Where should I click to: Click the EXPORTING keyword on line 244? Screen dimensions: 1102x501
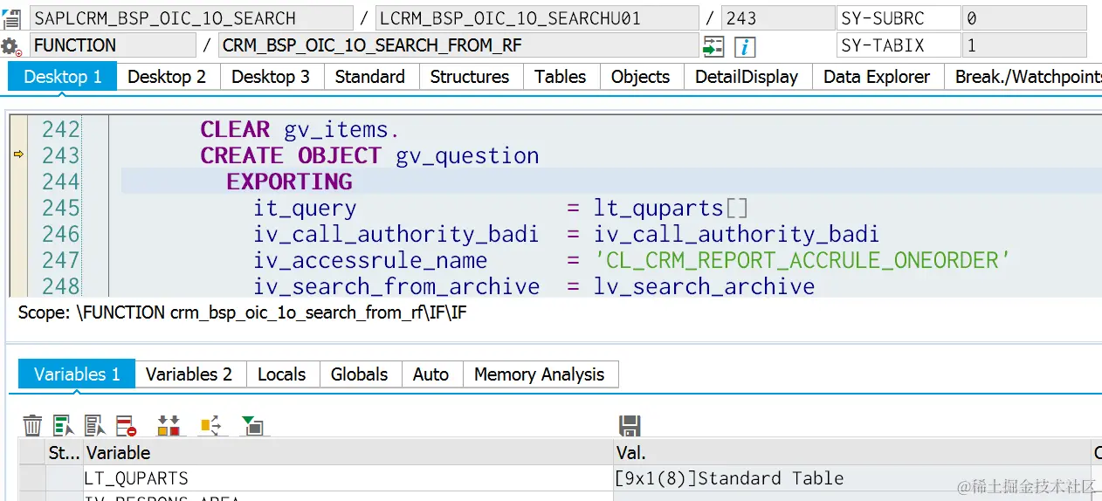click(289, 182)
